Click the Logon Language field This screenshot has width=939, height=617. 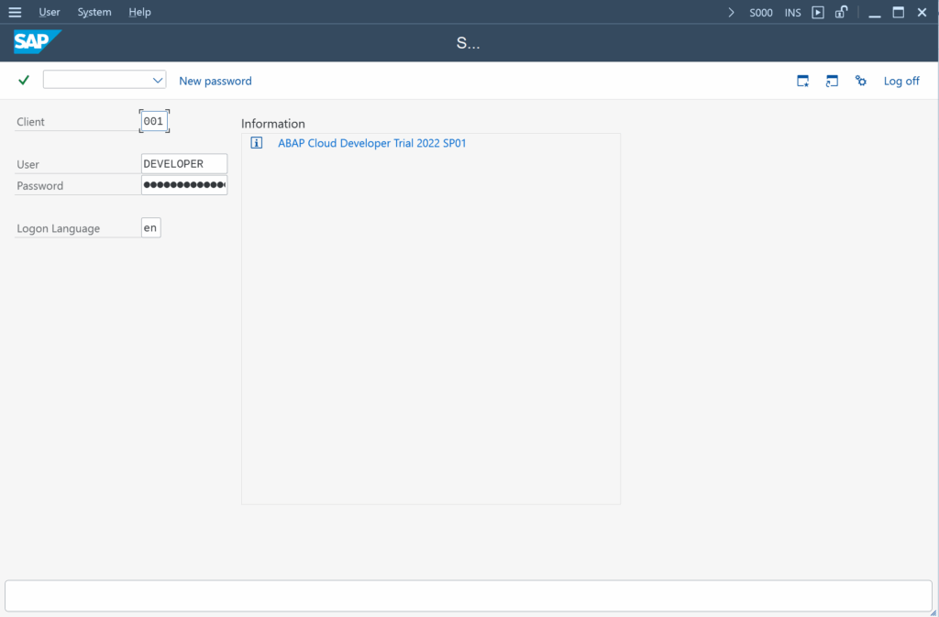point(151,228)
